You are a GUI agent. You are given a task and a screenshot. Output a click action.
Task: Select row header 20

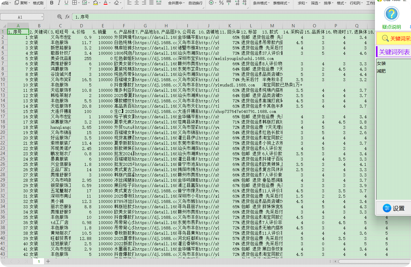click(3, 132)
